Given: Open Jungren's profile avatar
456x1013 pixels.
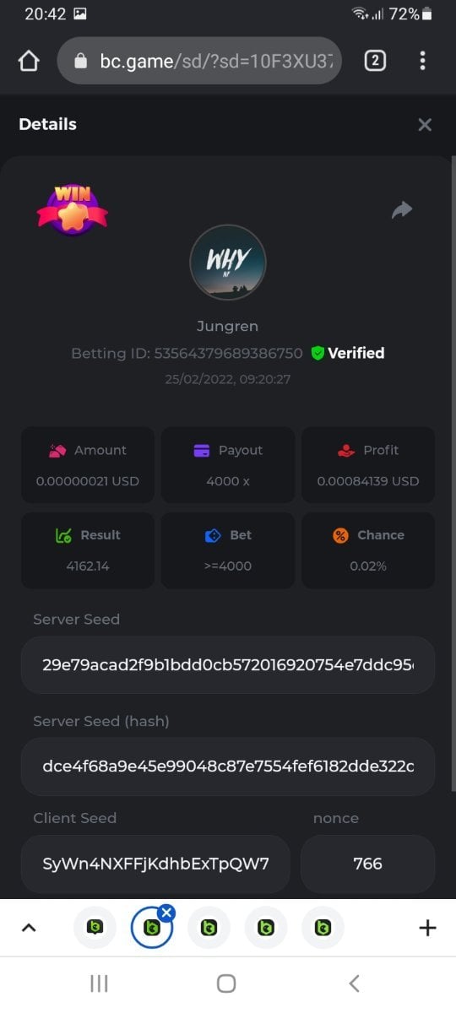Looking at the screenshot, I should point(228,262).
